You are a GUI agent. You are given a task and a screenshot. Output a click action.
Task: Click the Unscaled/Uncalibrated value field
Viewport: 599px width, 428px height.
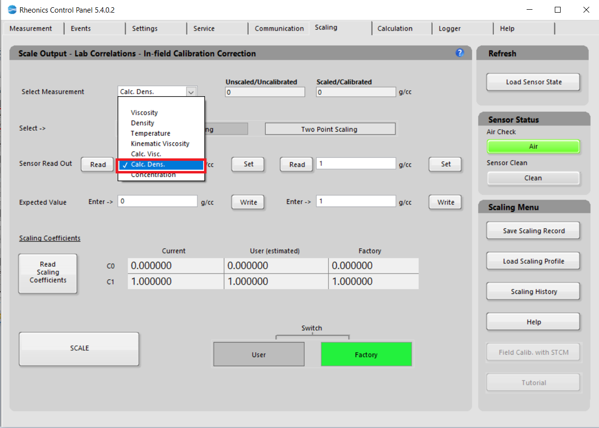click(265, 92)
